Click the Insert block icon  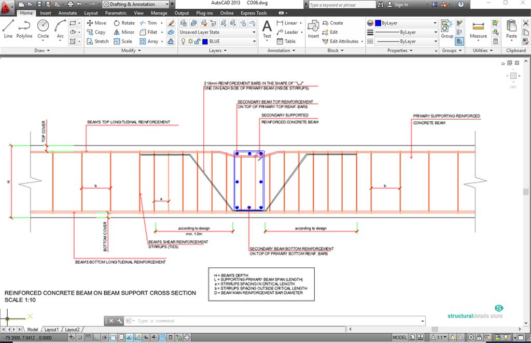click(313, 28)
